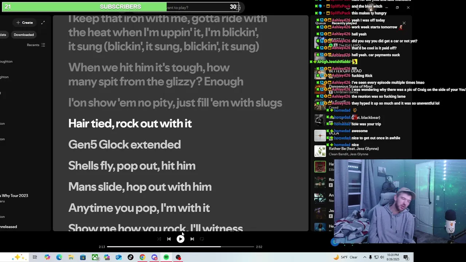
Task: Select the Downloaded filter chip
Action: [24, 35]
